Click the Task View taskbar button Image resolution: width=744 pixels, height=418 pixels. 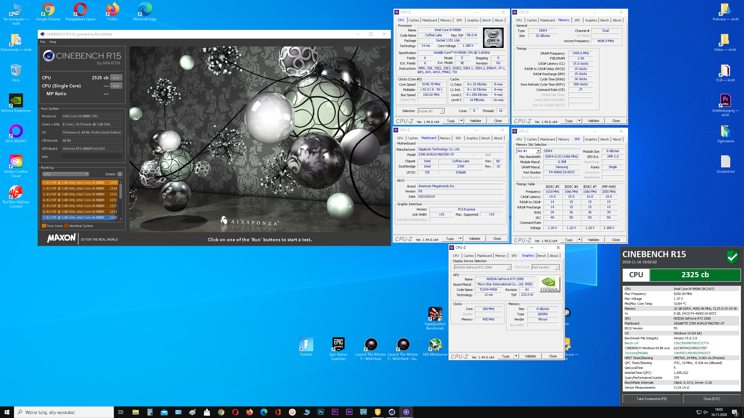click(121, 412)
